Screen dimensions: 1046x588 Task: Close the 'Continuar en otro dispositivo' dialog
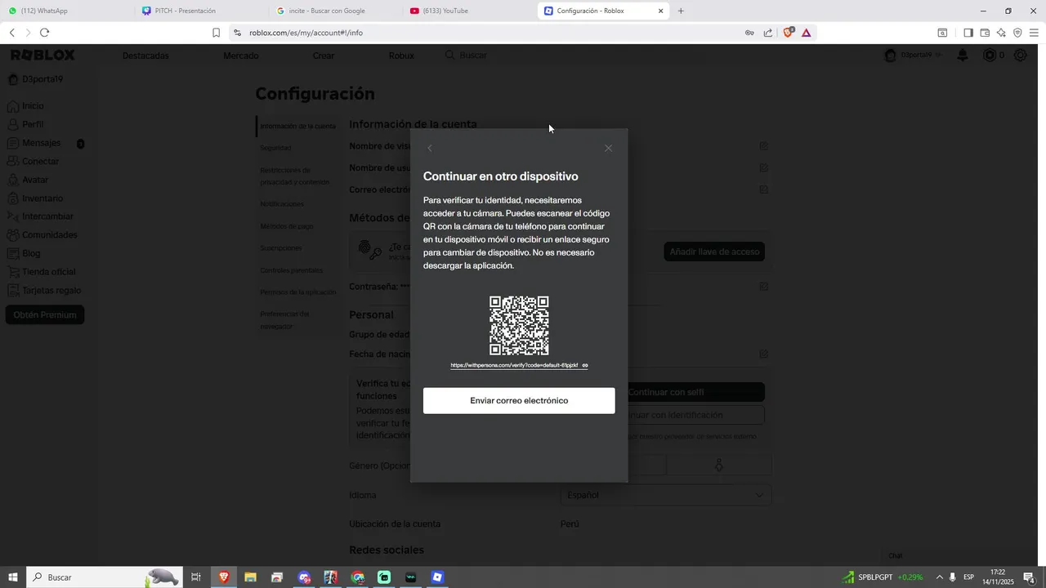[608, 148]
